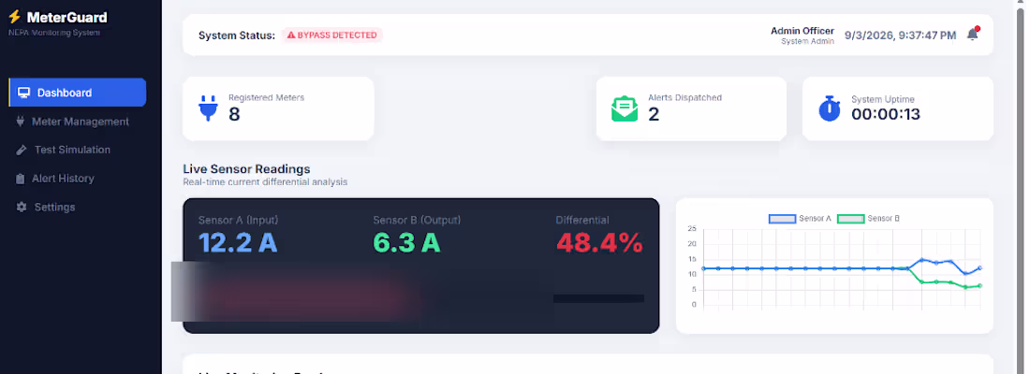Open the Dashboard menu item
The height and width of the screenshot is (374, 1030).
point(78,93)
